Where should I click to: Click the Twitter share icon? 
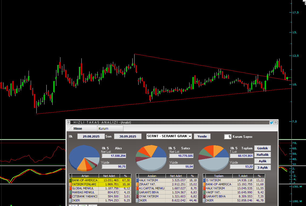tap(271, 122)
